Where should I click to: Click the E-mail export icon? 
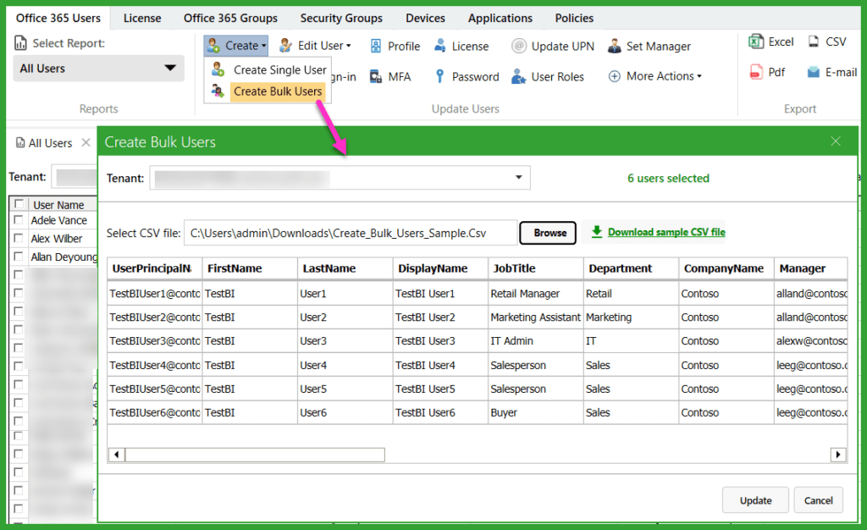814,72
